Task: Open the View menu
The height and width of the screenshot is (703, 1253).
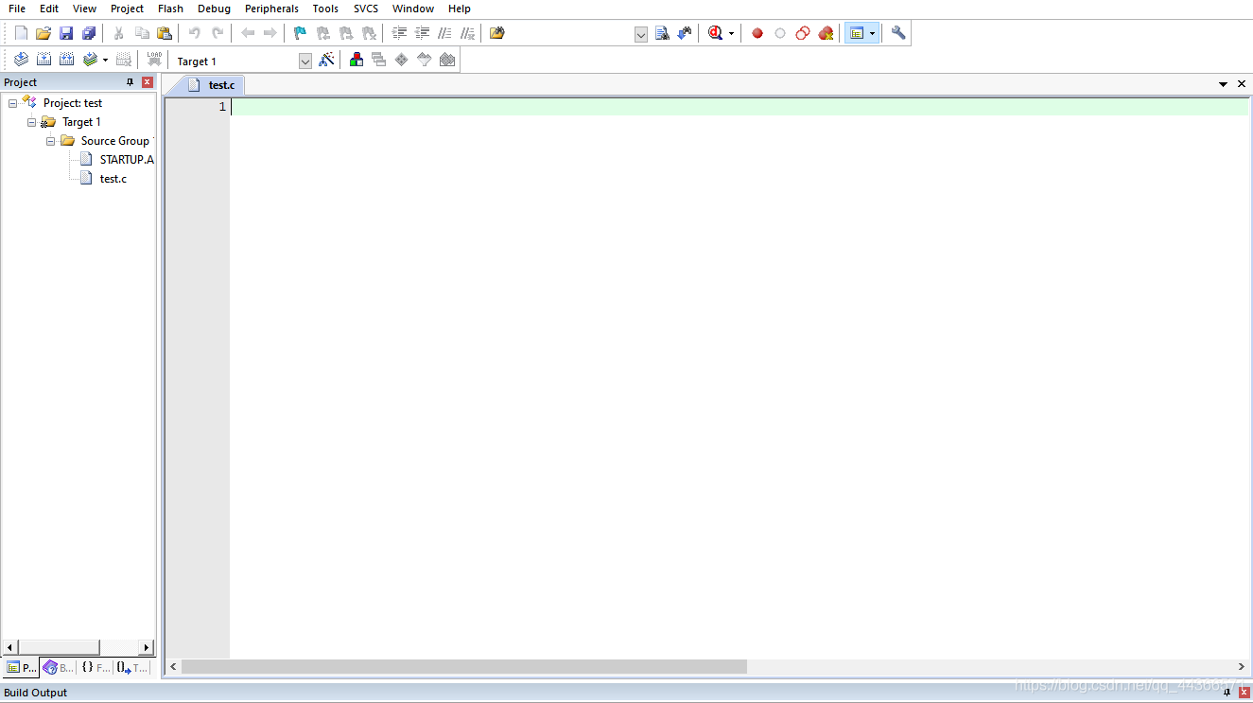Action: [x=85, y=9]
